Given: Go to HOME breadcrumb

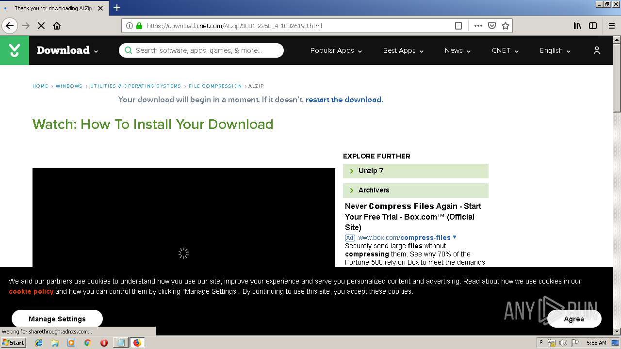Looking at the screenshot, I should [40, 86].
